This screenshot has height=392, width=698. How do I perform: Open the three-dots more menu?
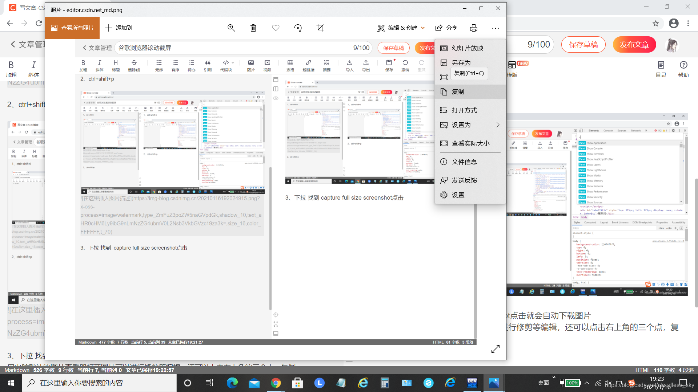pos(495,28)
